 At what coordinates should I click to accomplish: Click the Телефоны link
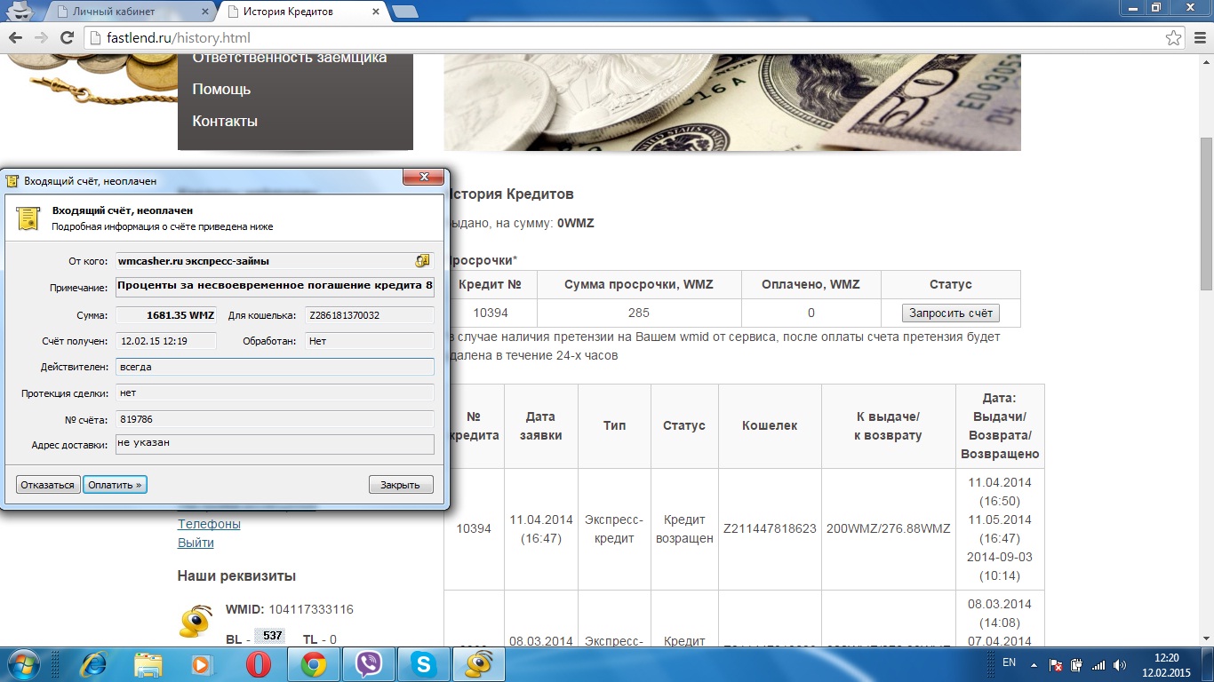(x=209, y=524)
